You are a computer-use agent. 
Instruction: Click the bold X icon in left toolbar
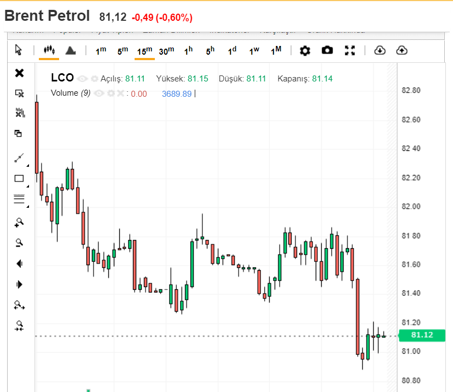19,73
